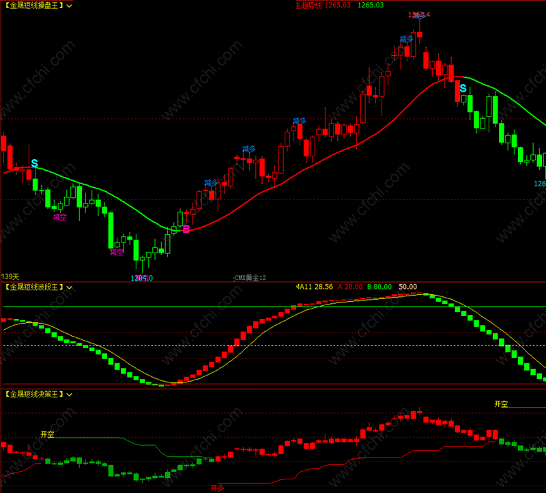Click the 主趋势线 indicator label
The image size is (546, 493).
[308, 5]
